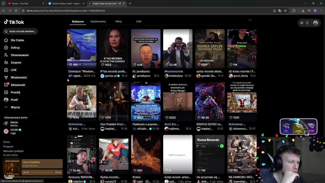Click the kolejnylysy author link

174,76
